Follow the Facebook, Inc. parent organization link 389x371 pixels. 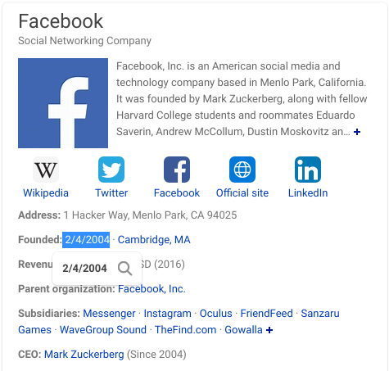click(x=152, y=289)
